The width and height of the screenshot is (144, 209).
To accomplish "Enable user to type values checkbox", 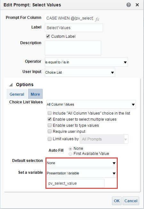I will [x=50, y=125].
